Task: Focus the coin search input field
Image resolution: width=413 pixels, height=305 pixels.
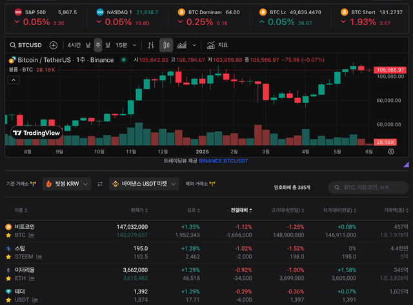Action: 368,188
